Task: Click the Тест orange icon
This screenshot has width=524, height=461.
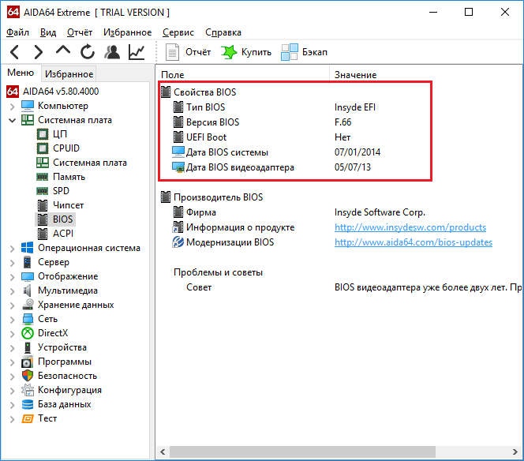Action: pyautogui.click(x=28, y=418)
